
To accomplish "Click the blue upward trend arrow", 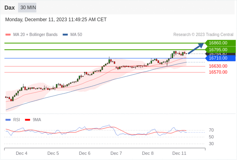I will 196,48.
